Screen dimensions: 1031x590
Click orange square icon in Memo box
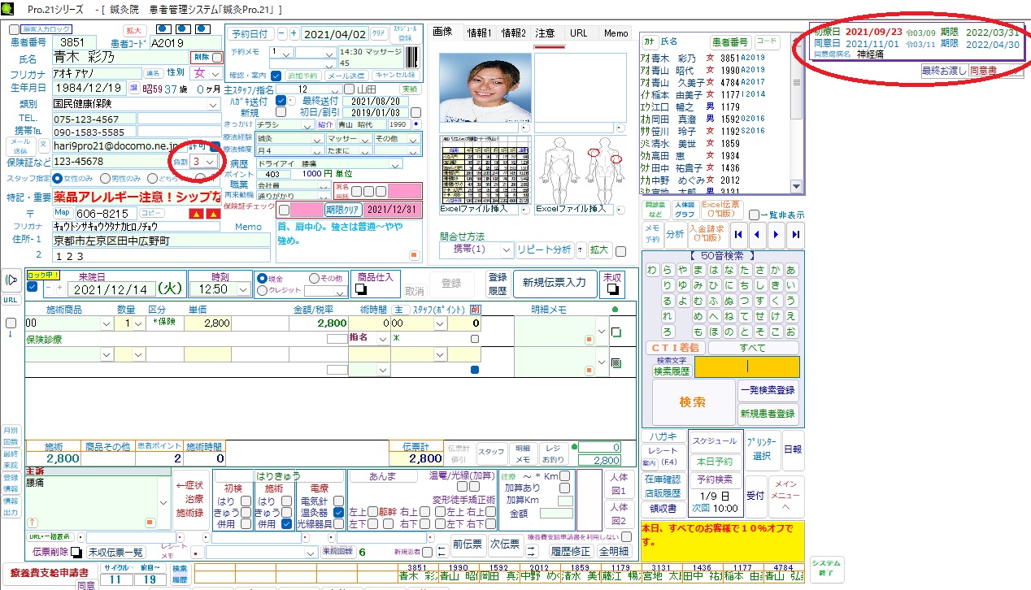coord(413,254)
